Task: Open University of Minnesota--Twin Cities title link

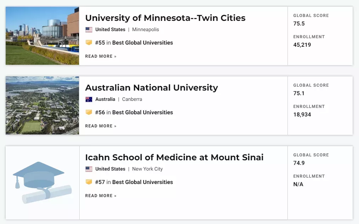Action: tap(165, 18)
